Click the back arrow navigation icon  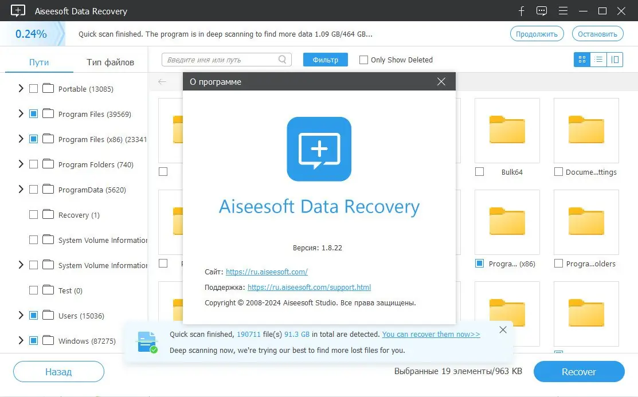click(x=162, y=82)
